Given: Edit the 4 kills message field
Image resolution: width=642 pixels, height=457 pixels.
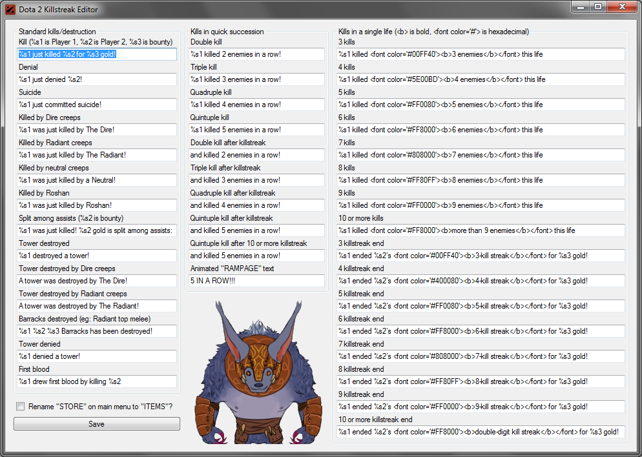Looking at the screenshot, I should click(x=481, y=79).
